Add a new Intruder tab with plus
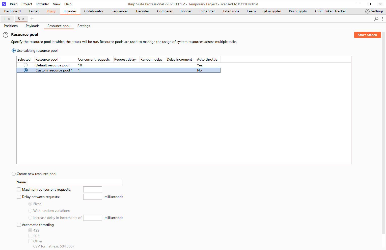Viewport: 386px width, 250px height. (x=32, y=19)
